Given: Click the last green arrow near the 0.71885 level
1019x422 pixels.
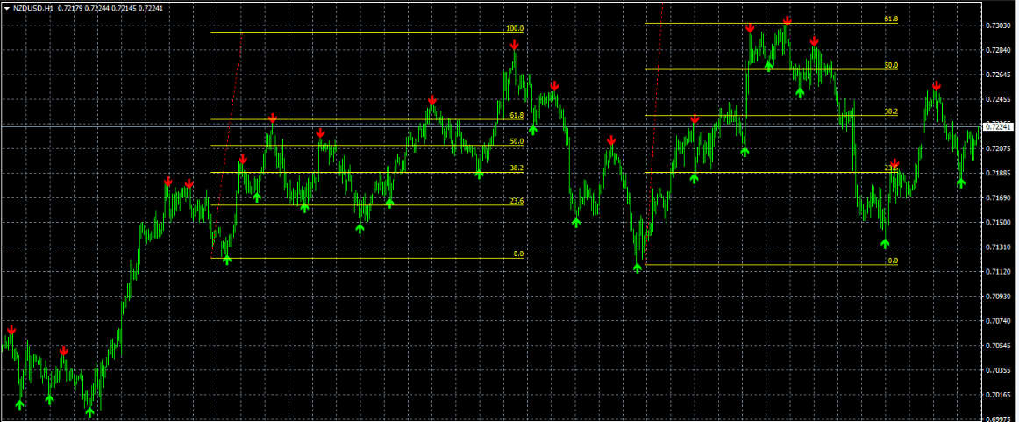Looking at the screenshot, I should (x=961, y=182).
